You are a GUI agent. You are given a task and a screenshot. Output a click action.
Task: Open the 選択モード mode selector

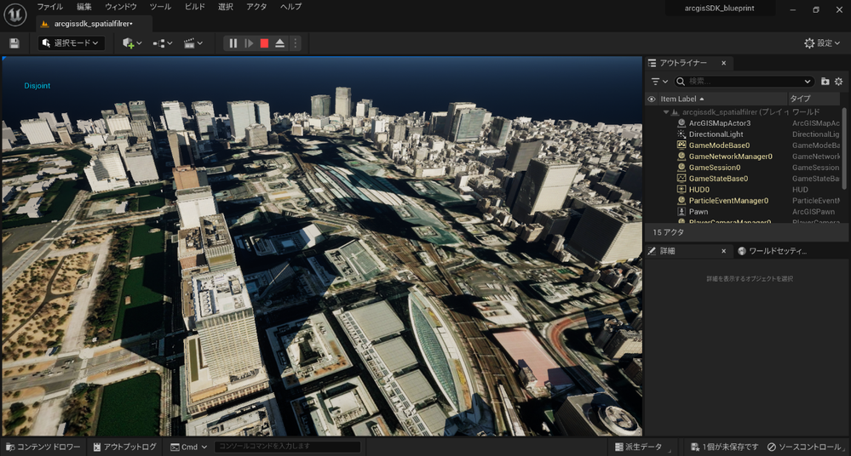click(71, 43)
